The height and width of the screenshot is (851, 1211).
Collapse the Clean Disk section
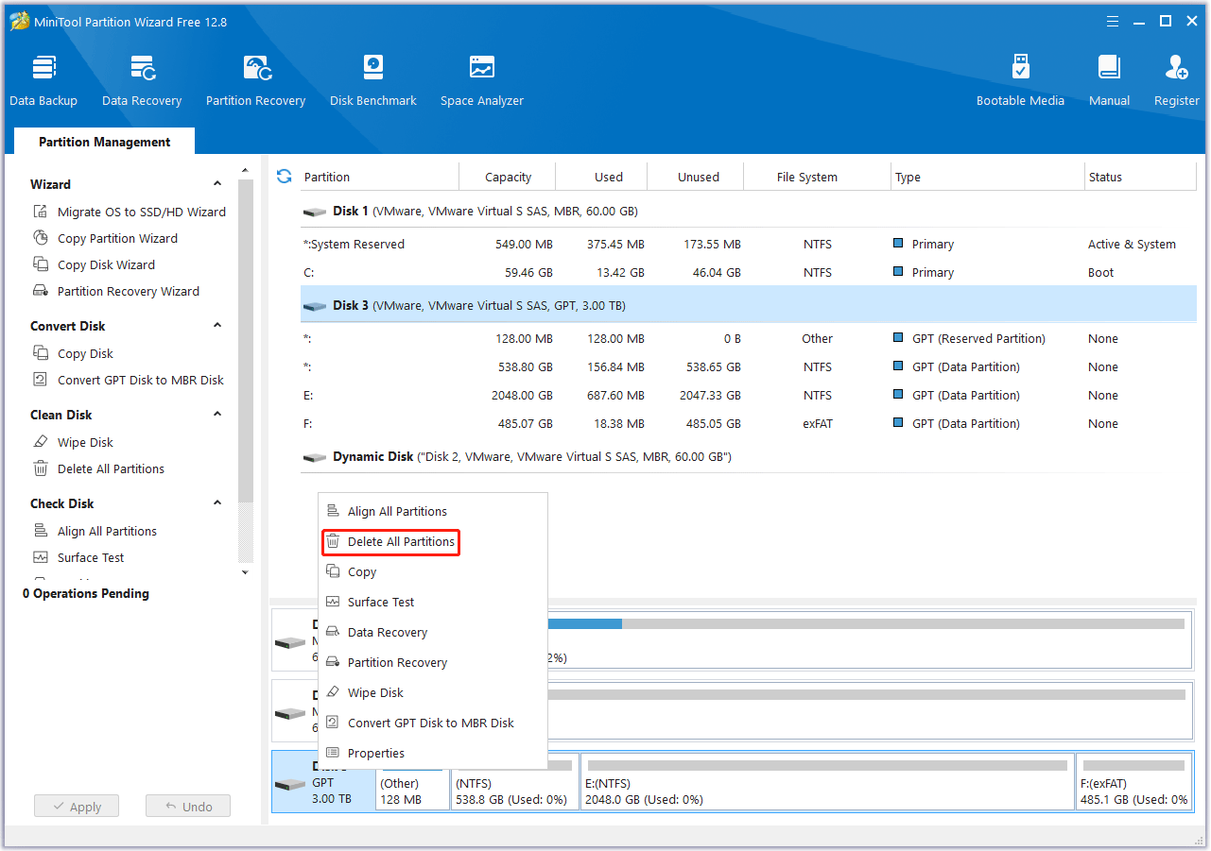click(217, 415)
